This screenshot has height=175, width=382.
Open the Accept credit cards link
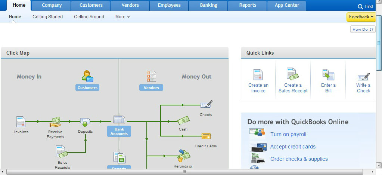coord(293,147)
